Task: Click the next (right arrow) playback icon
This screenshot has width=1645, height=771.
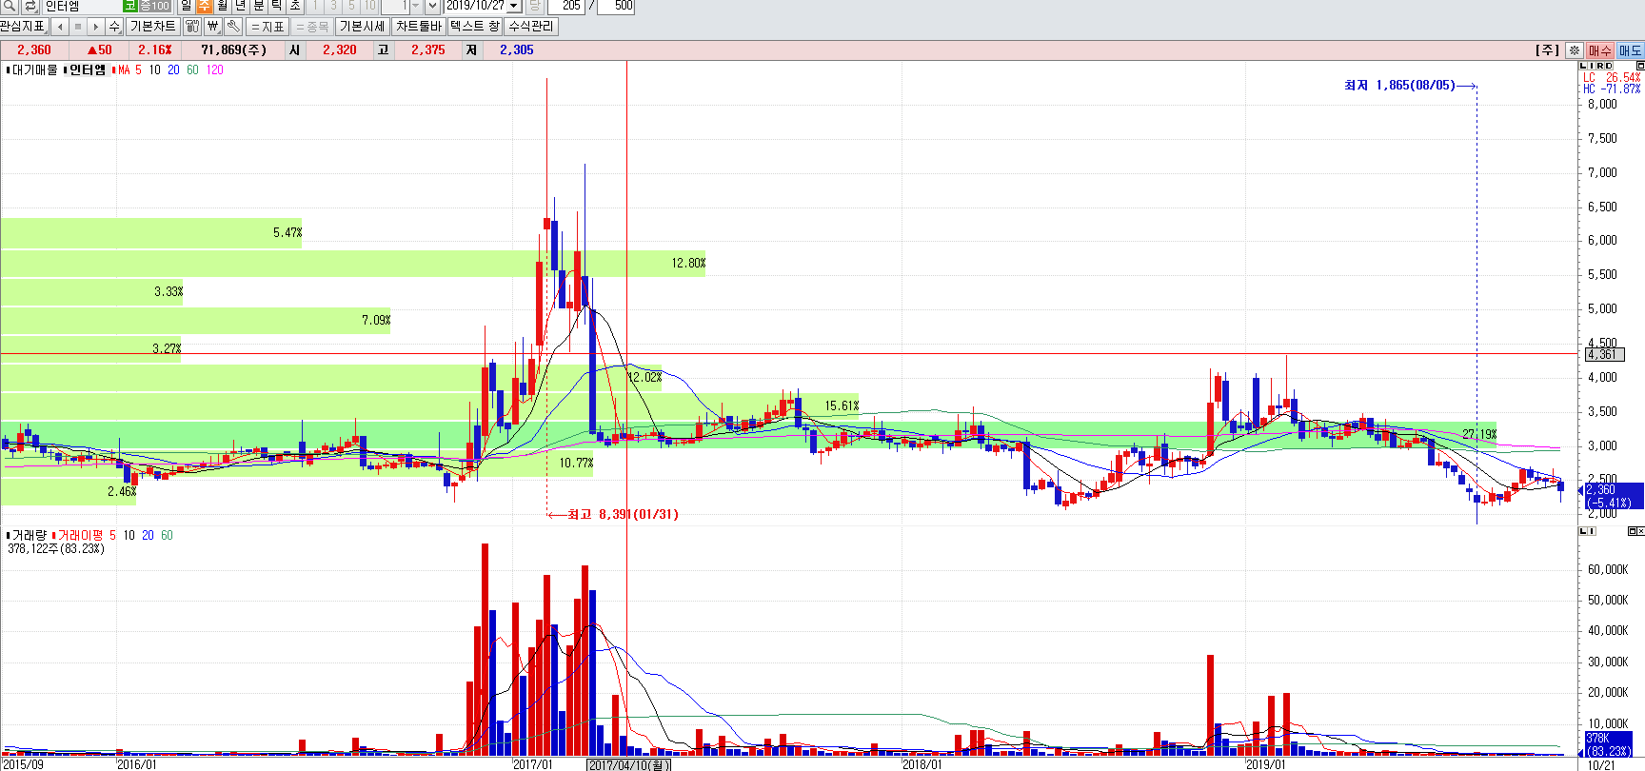Action: click(96, 27)
